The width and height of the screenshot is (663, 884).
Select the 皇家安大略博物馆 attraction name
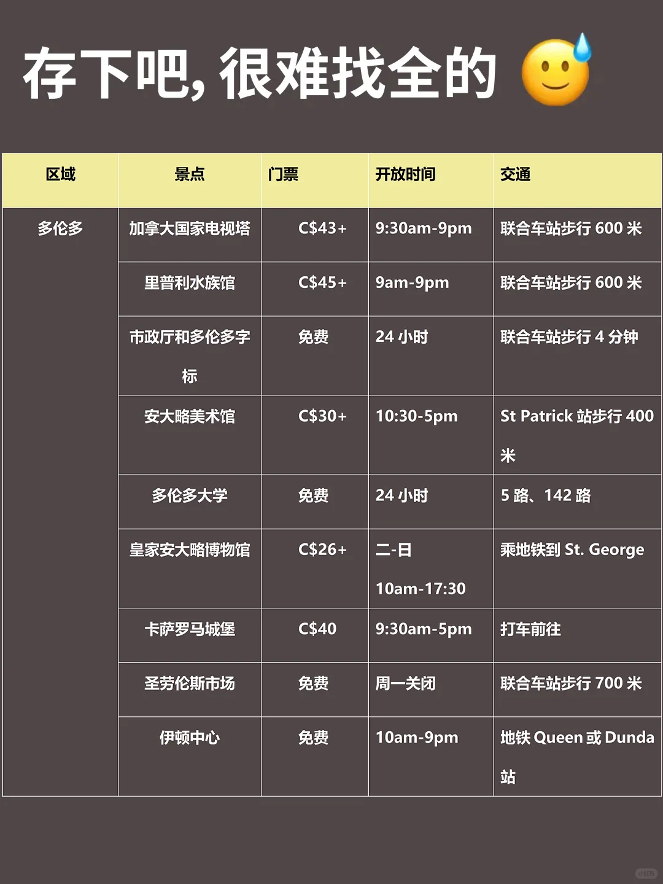(188, 549)
